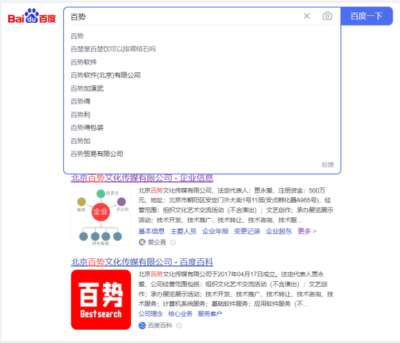Screen dimensions: 400x343
Task: Click the 百势 Bestsearch red logo thumbnail
Action: (x=101, y=300)
